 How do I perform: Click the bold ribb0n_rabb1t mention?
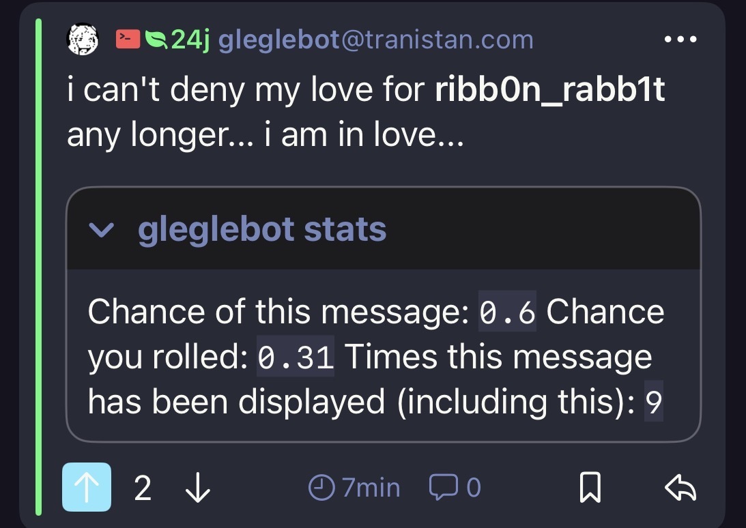549,91
